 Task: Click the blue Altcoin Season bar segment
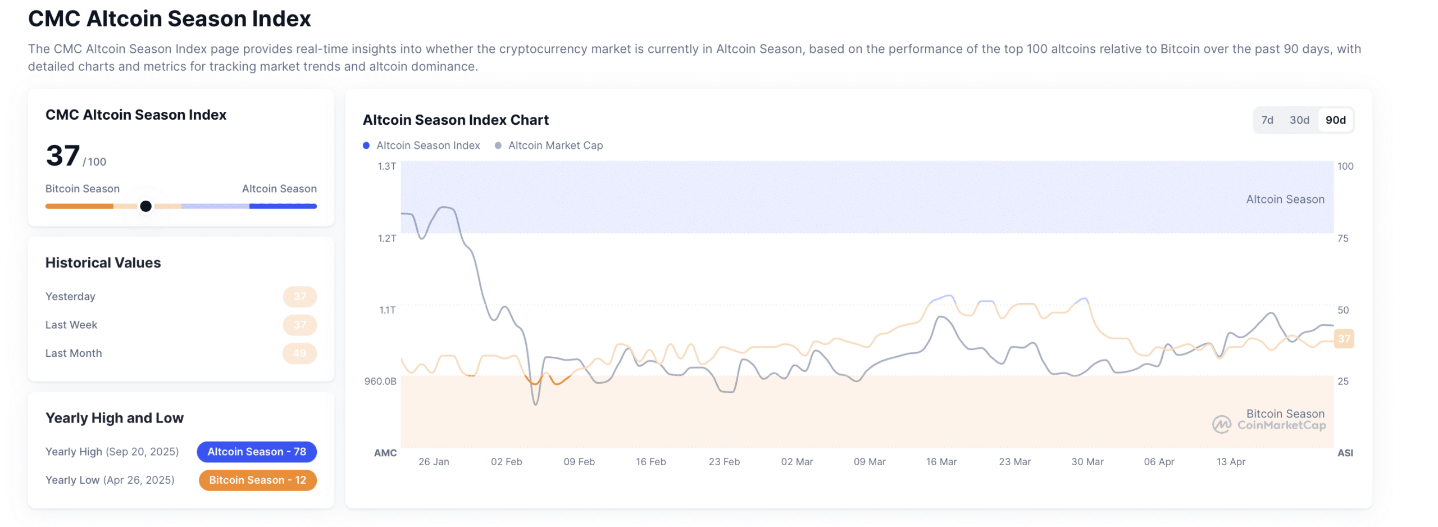click(x=283, y=206)
